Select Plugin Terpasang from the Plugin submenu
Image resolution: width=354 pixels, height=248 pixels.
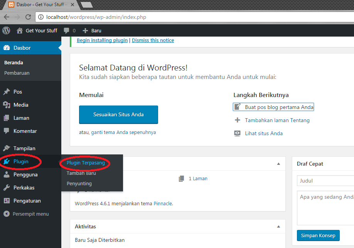[85, 163]
